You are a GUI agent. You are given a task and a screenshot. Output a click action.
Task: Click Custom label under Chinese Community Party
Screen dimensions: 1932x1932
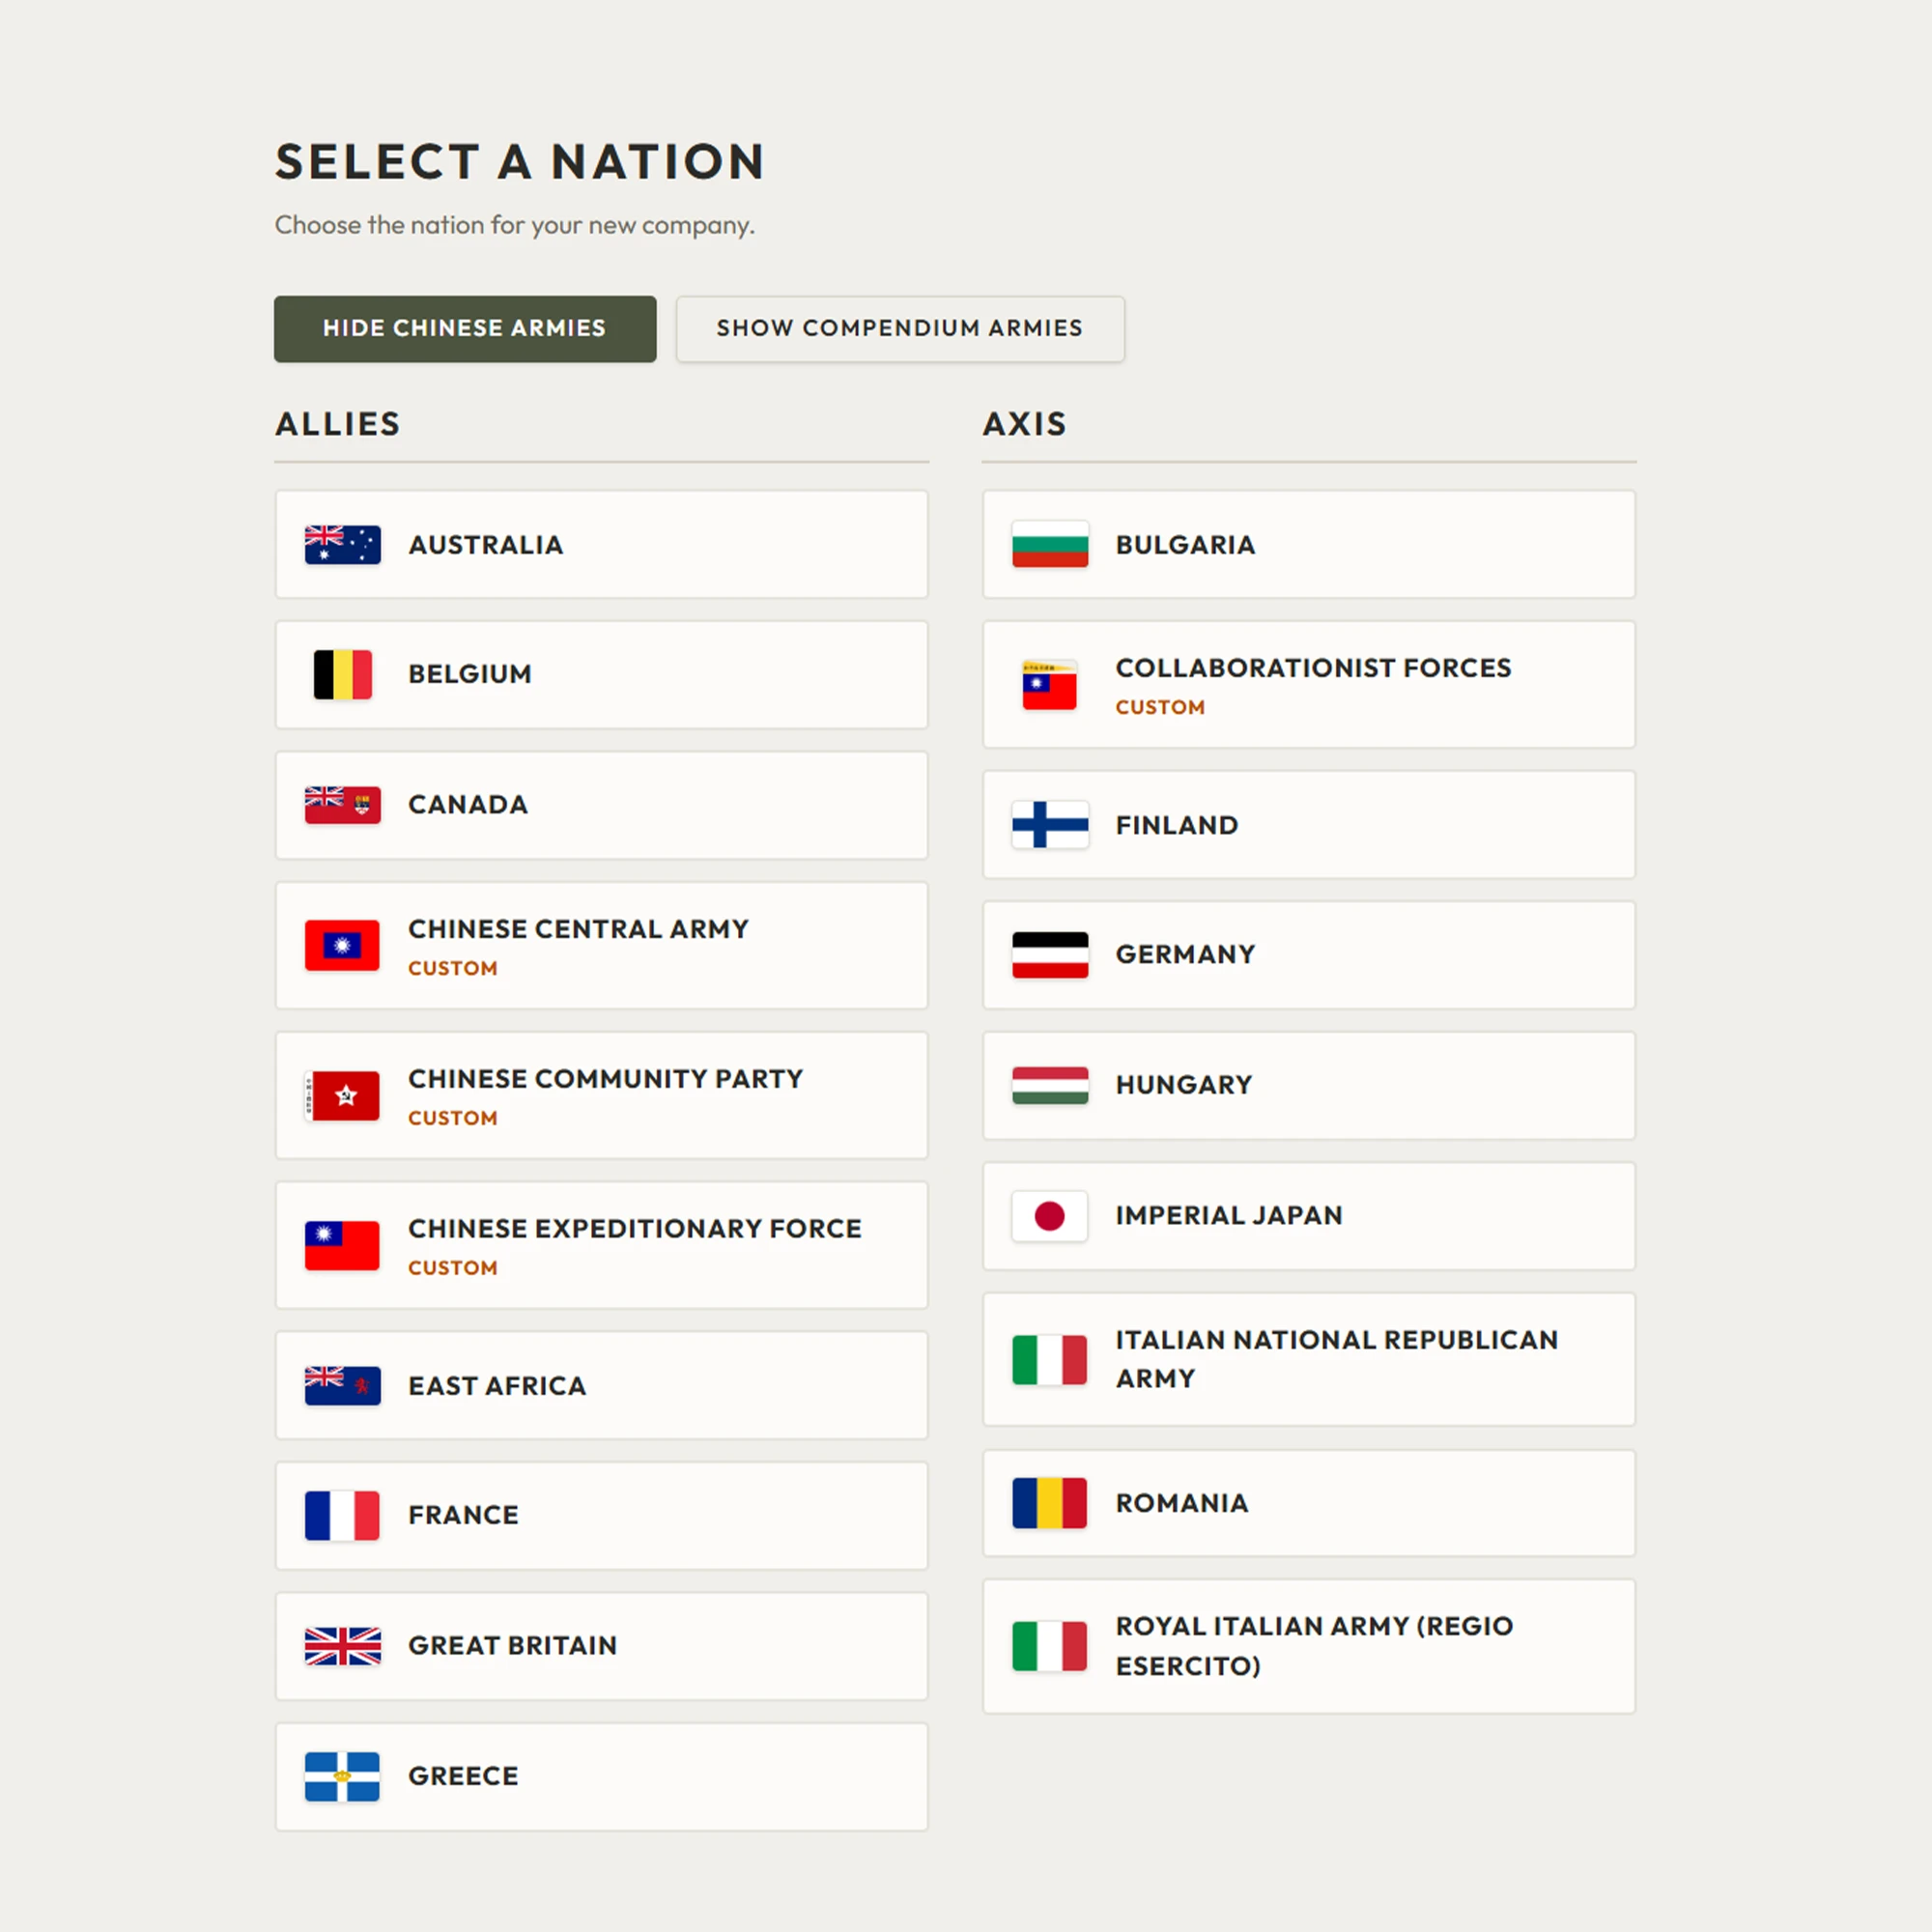(453, 1118)
